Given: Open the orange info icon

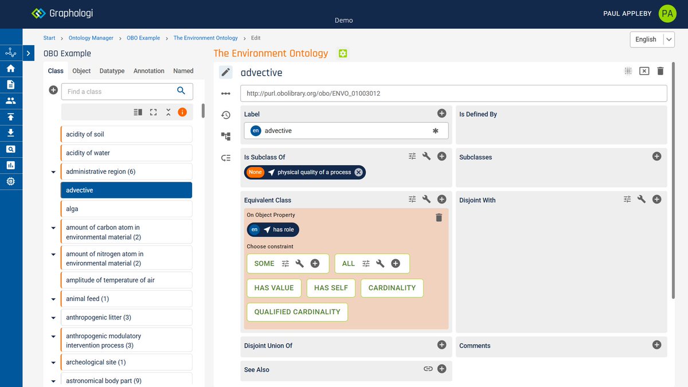Looking at the screenshot, I should point(182,112).
